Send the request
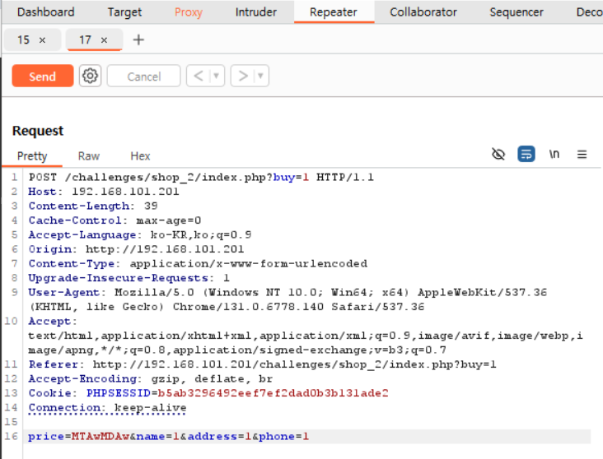 (43, 76)
